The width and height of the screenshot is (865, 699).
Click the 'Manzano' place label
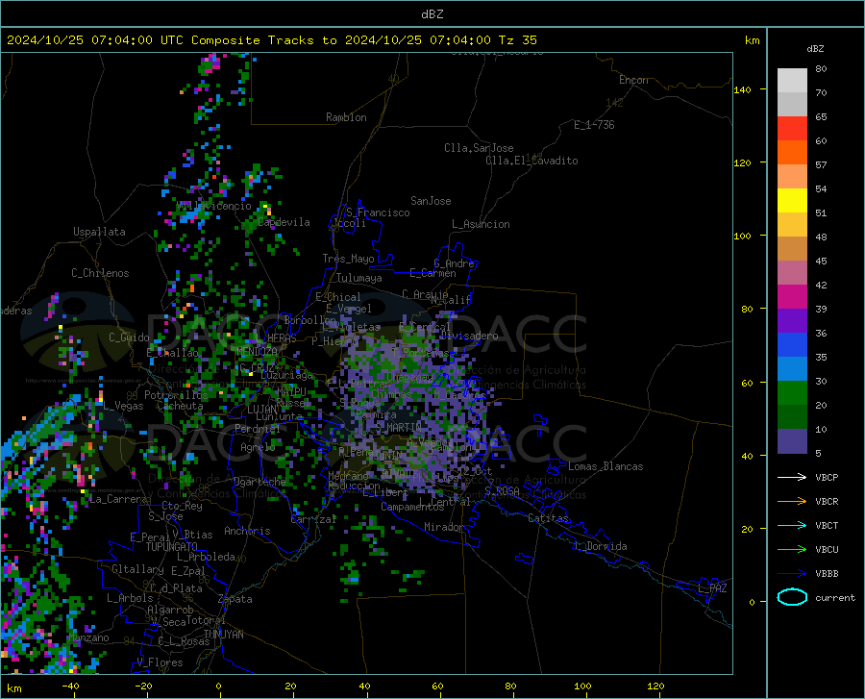88,637
